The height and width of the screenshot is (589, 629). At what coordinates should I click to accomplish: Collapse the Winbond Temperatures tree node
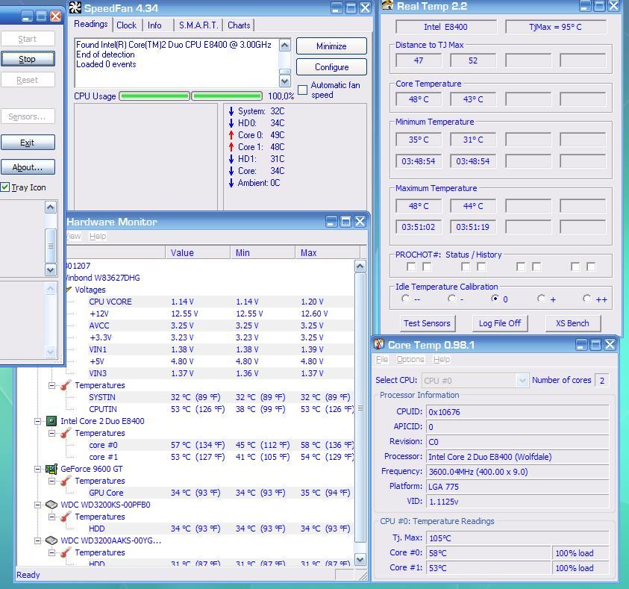click(x=51, y=385)
